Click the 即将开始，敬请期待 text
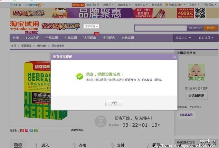Image resolution: width=219 pixels, height=148 pixels. (134, 118)
